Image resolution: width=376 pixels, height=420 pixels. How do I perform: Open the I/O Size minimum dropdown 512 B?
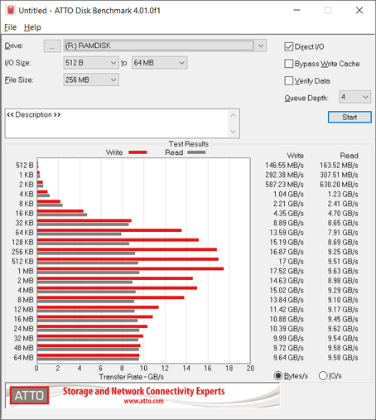(91, 63)
